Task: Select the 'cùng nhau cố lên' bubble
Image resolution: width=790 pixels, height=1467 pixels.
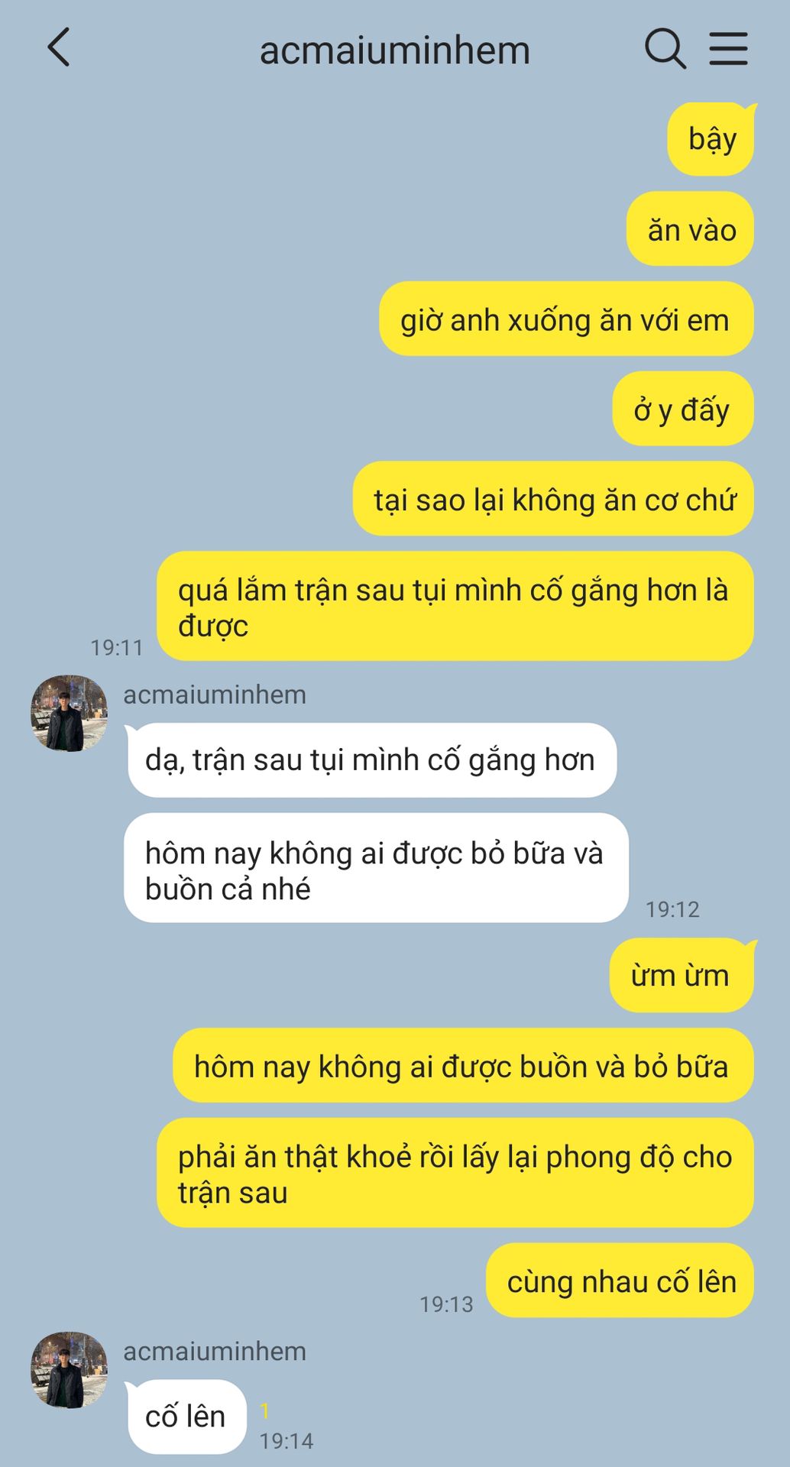Action: (620, 1281)
